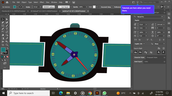172x96 pixels.
Task: Select the Curvature tool
Action: pos(7,22)
